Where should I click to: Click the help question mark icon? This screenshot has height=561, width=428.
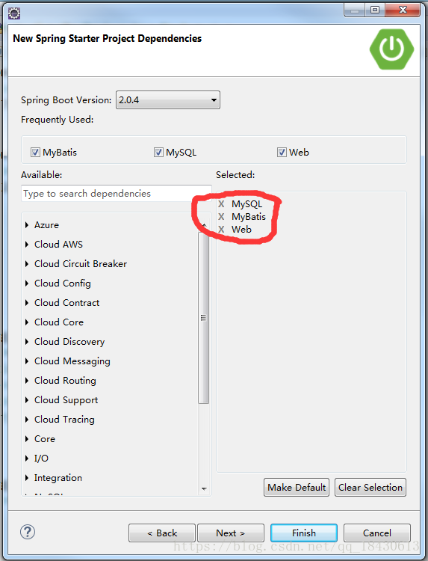tap(28, 532)
